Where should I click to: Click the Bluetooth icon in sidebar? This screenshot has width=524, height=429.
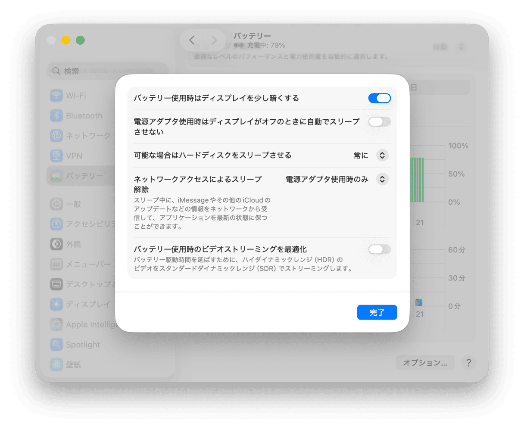[56, 115]
